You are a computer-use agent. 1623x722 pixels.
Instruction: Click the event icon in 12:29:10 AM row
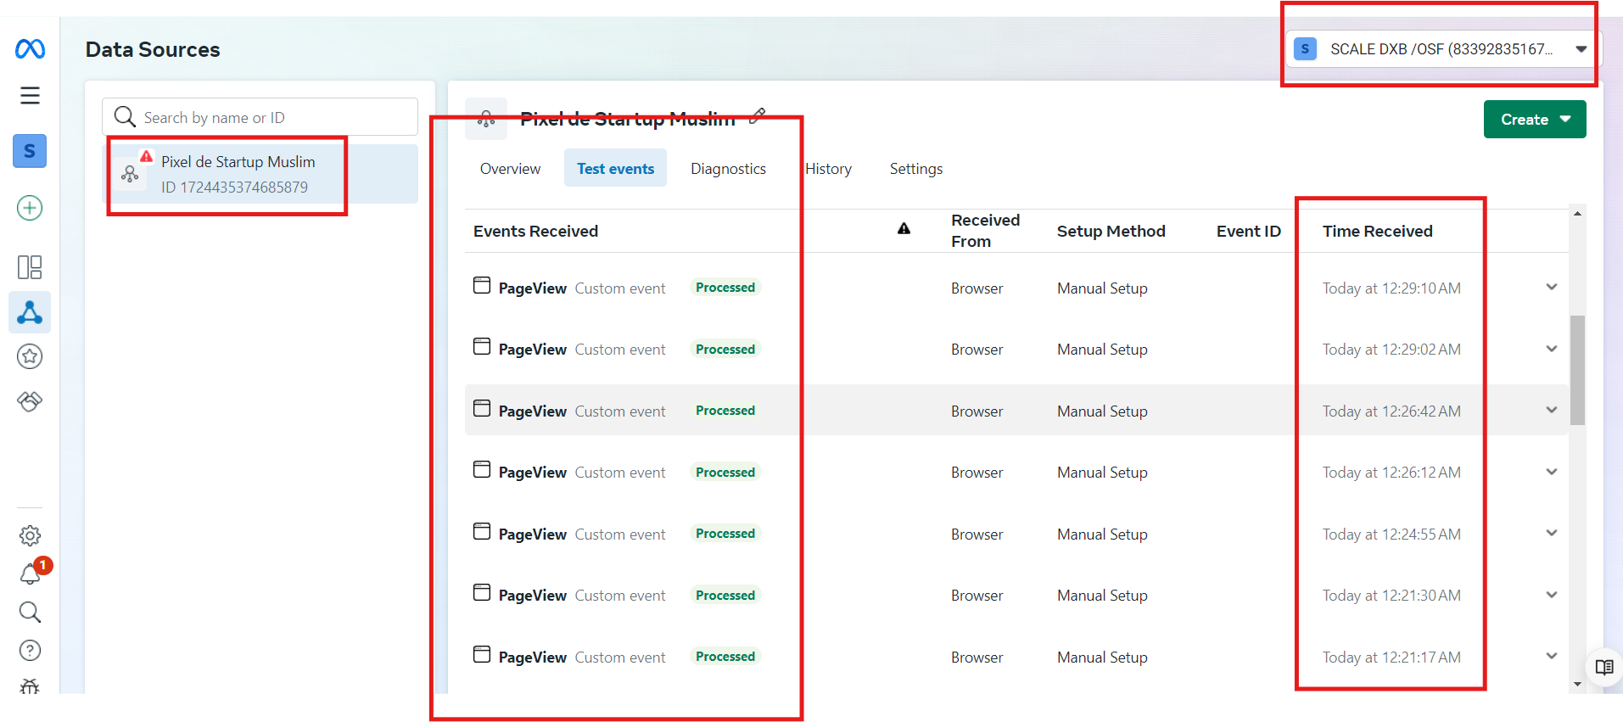click(x=482, y=285)
